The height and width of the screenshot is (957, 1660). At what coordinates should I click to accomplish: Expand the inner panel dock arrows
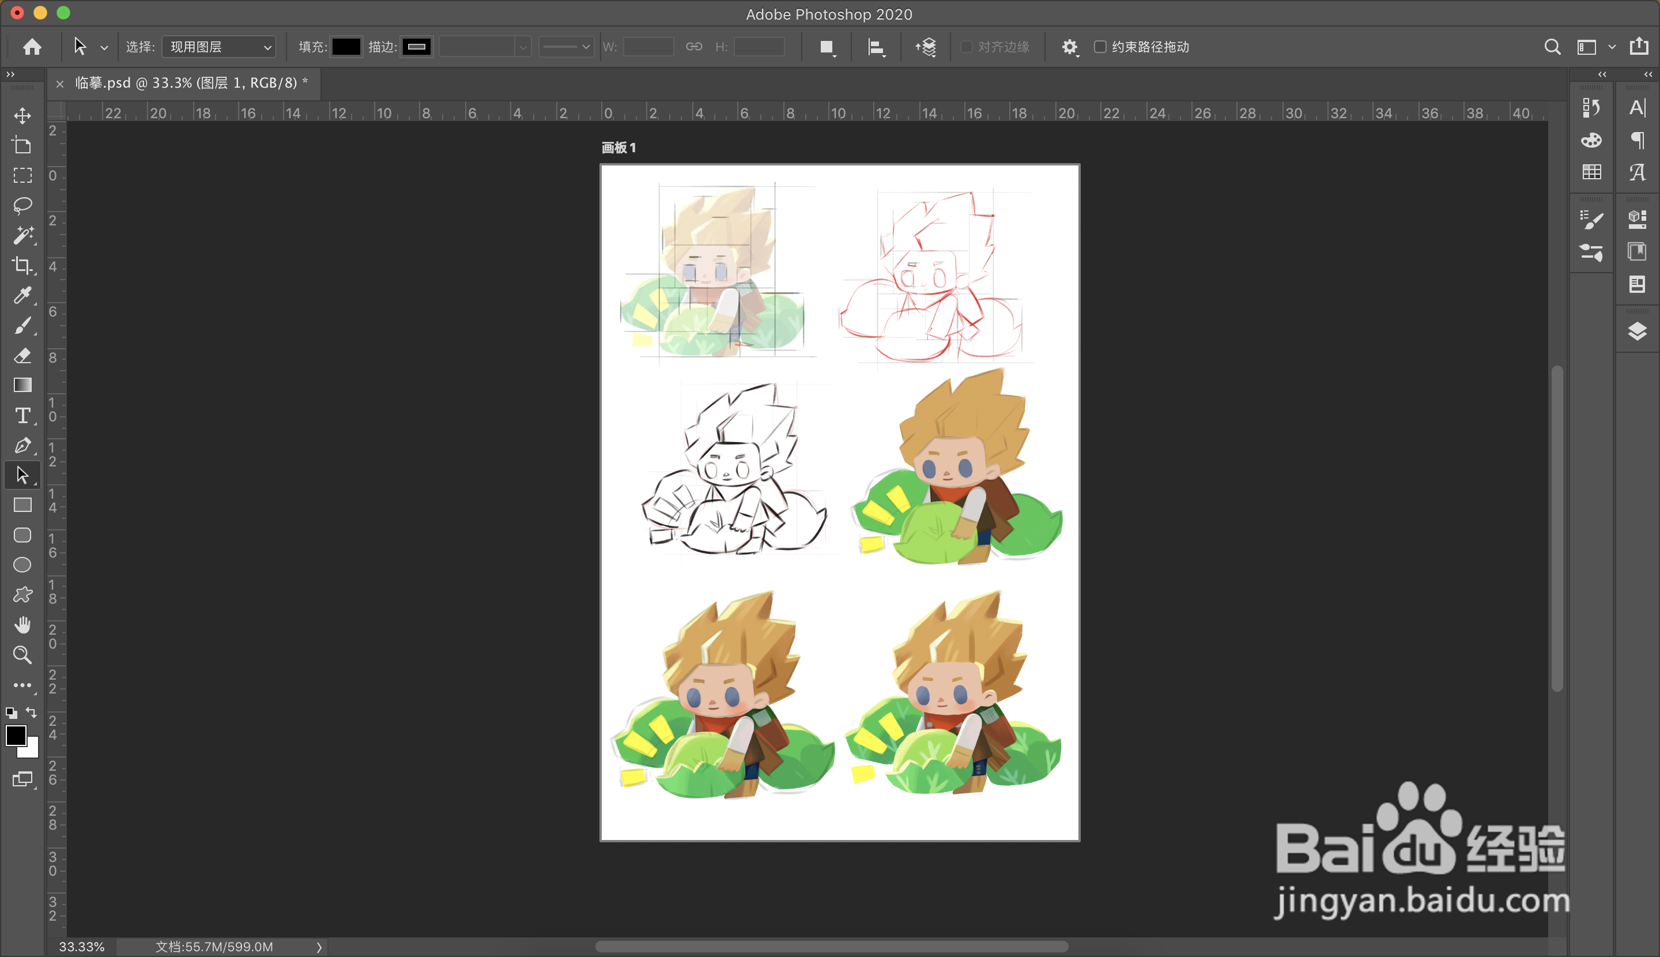click(1602, 74)
